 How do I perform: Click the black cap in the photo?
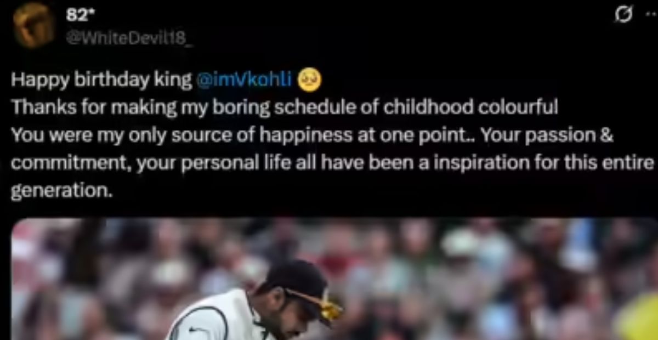[296, 283]
